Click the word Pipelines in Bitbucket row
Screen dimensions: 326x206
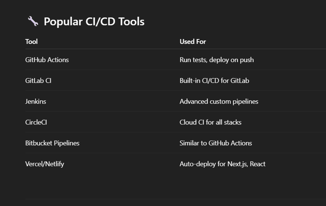67,143
